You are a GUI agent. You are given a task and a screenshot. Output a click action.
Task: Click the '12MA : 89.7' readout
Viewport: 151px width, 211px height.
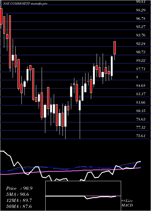[x=19, y=200]
